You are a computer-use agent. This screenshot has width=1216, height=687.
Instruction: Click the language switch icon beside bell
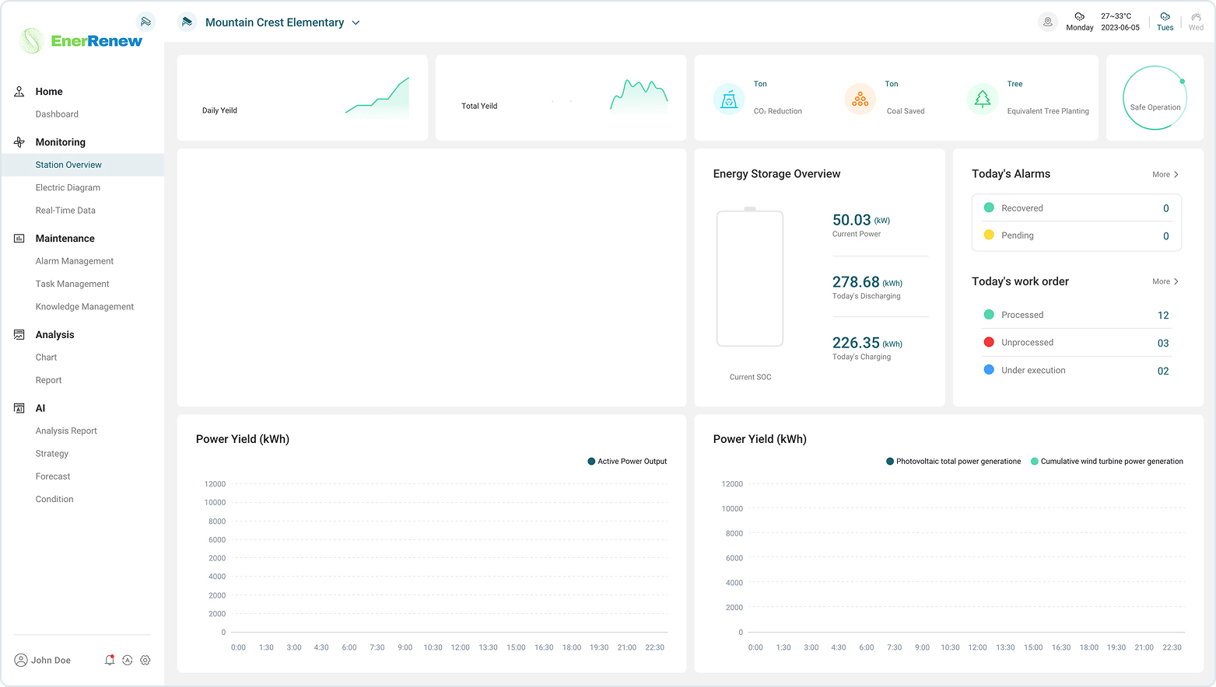tap(128, 660)
